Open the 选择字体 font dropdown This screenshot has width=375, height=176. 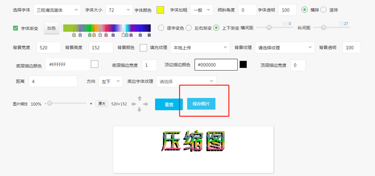57,10
